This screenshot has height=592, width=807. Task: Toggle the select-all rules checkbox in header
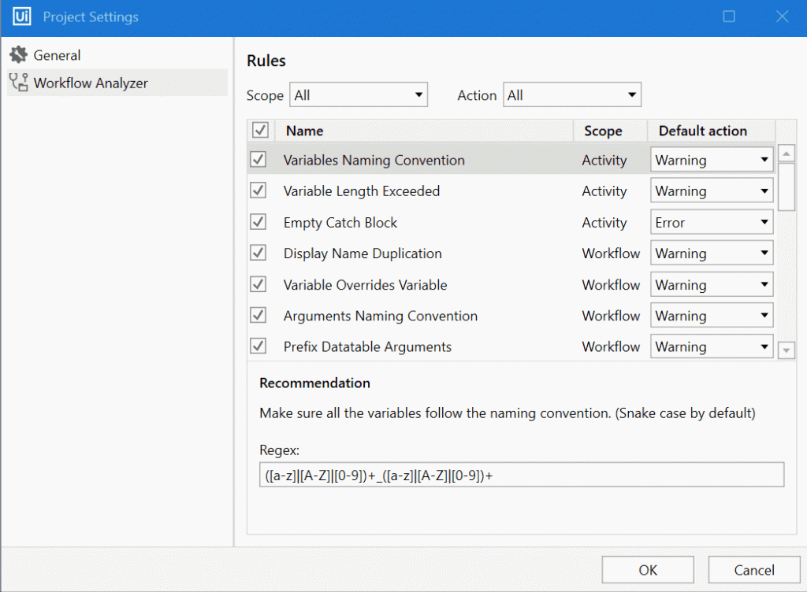click(260, 130)
